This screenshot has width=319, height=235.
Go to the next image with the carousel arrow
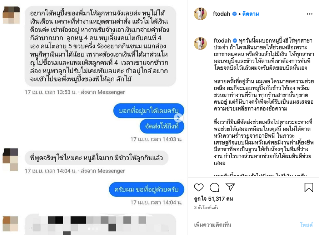click(178, 117)
